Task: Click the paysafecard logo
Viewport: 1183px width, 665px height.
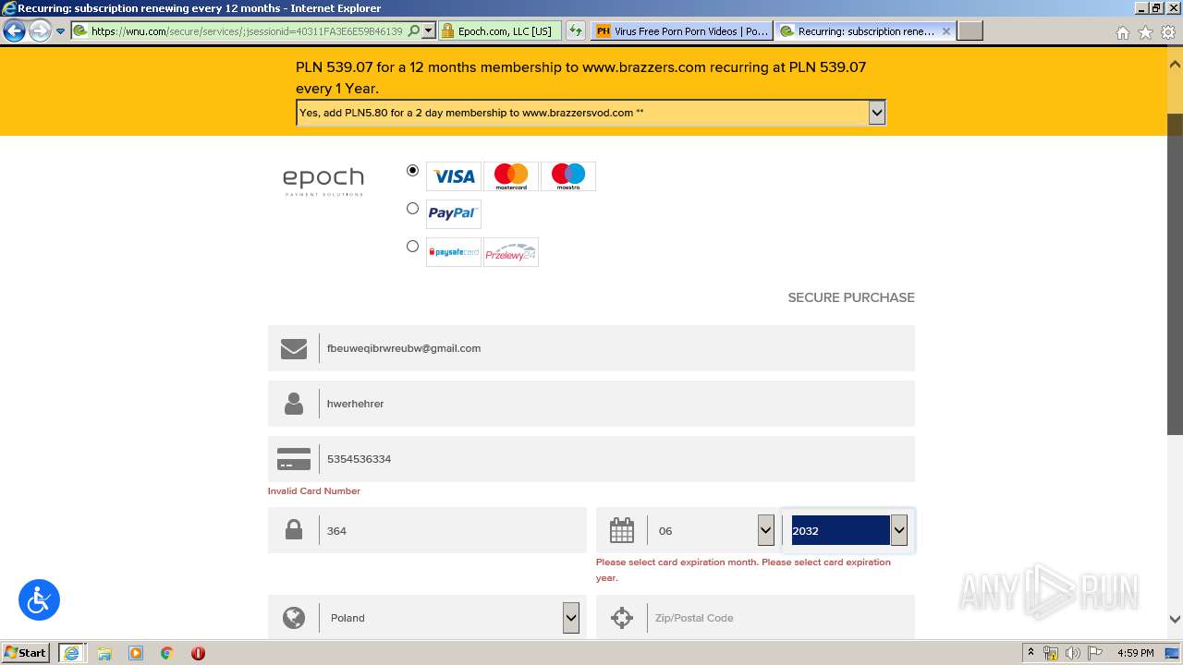Action: click(x=454, y=252)
